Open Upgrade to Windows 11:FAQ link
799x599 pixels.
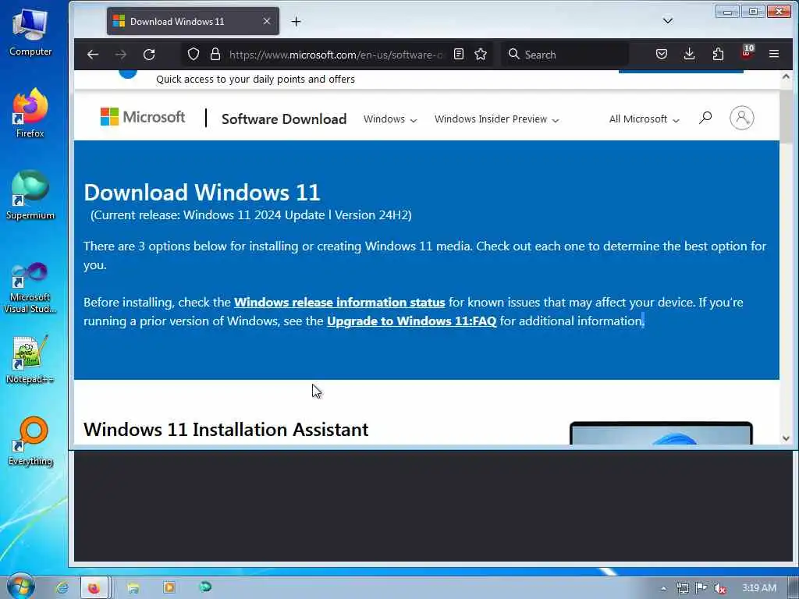(x=412, y=321)
